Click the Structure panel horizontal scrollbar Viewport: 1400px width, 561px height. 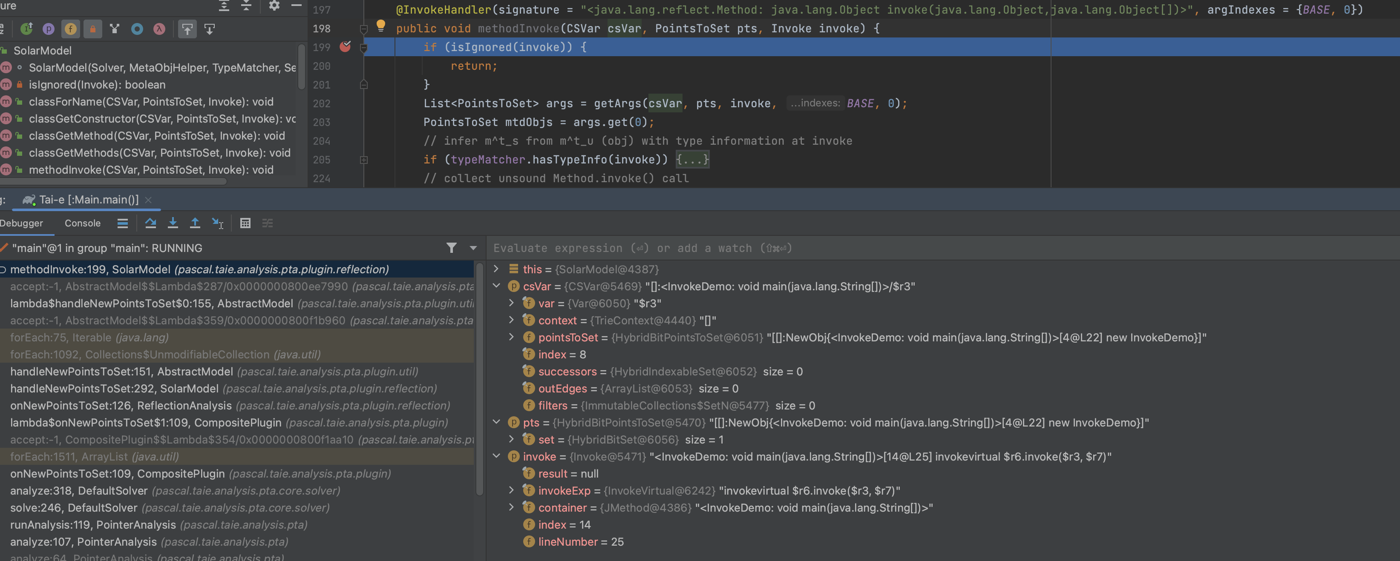(112, 182)
